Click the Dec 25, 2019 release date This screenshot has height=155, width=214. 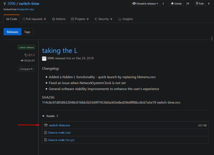(85, 58)
